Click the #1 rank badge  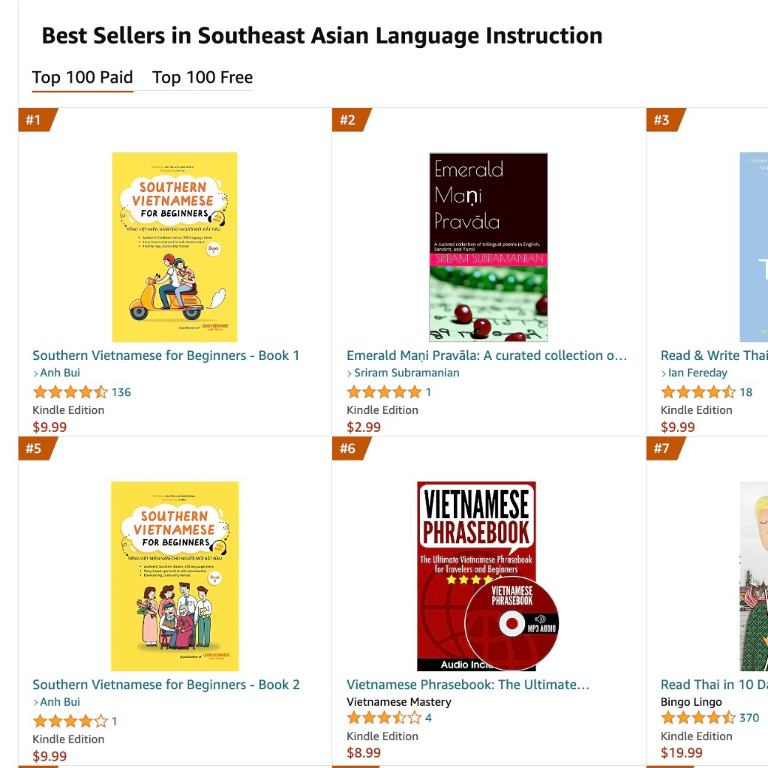click(x=31, y=118)
